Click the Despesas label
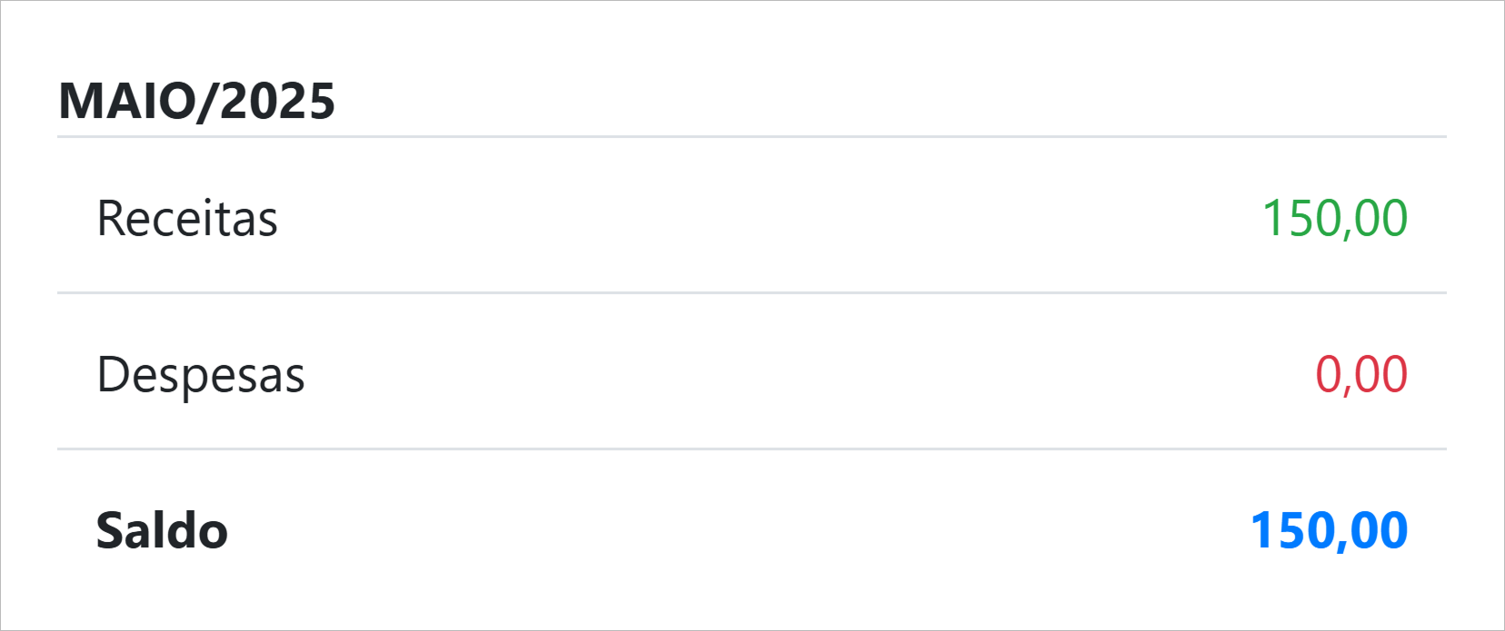 (x=201, y=375)
